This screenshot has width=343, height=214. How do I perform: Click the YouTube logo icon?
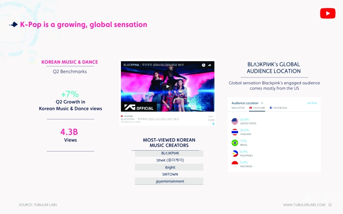tap(328, 13)
